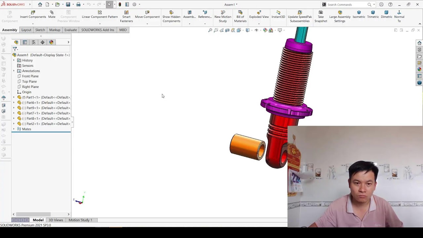This screenshot has width=423, height=238.
Task: Open the DimXpertManager tab
Action: coord(42,42)
